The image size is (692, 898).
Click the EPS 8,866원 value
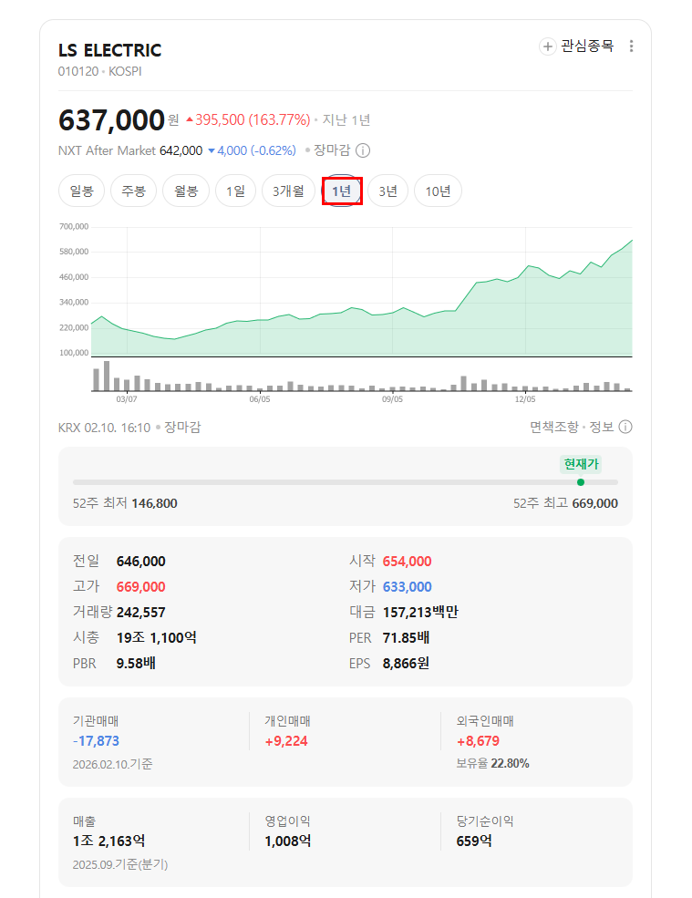(406, 663)
